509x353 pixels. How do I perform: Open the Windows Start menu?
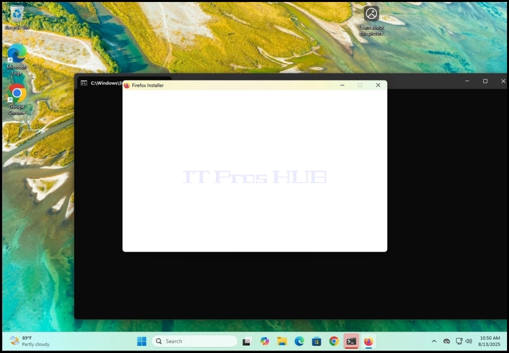142,341
